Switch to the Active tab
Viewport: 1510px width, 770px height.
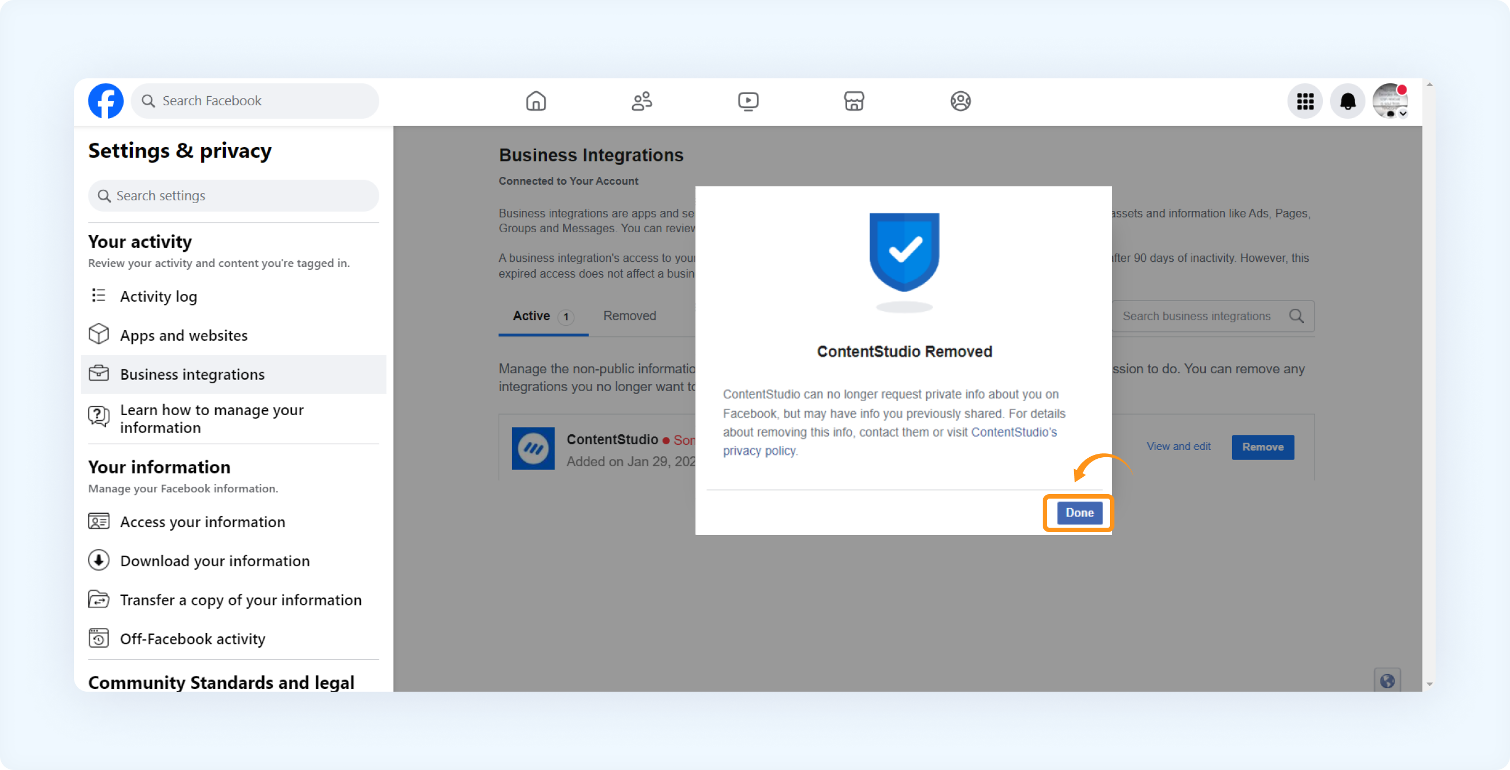[x=543, y=316]
